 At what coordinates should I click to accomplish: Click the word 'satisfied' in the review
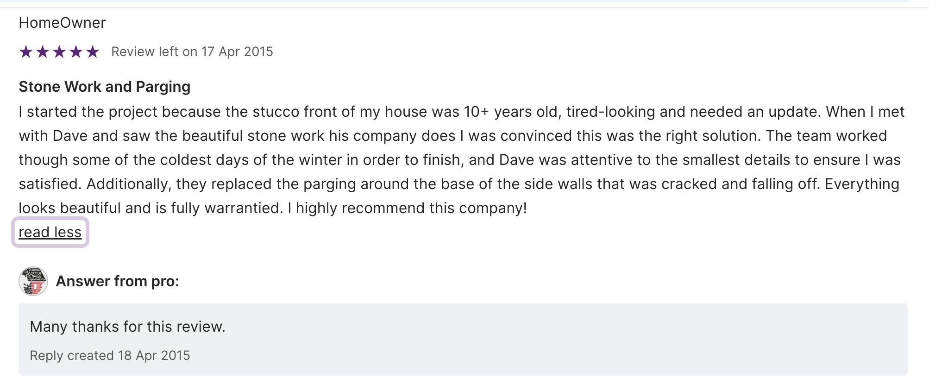pos(50,184)
